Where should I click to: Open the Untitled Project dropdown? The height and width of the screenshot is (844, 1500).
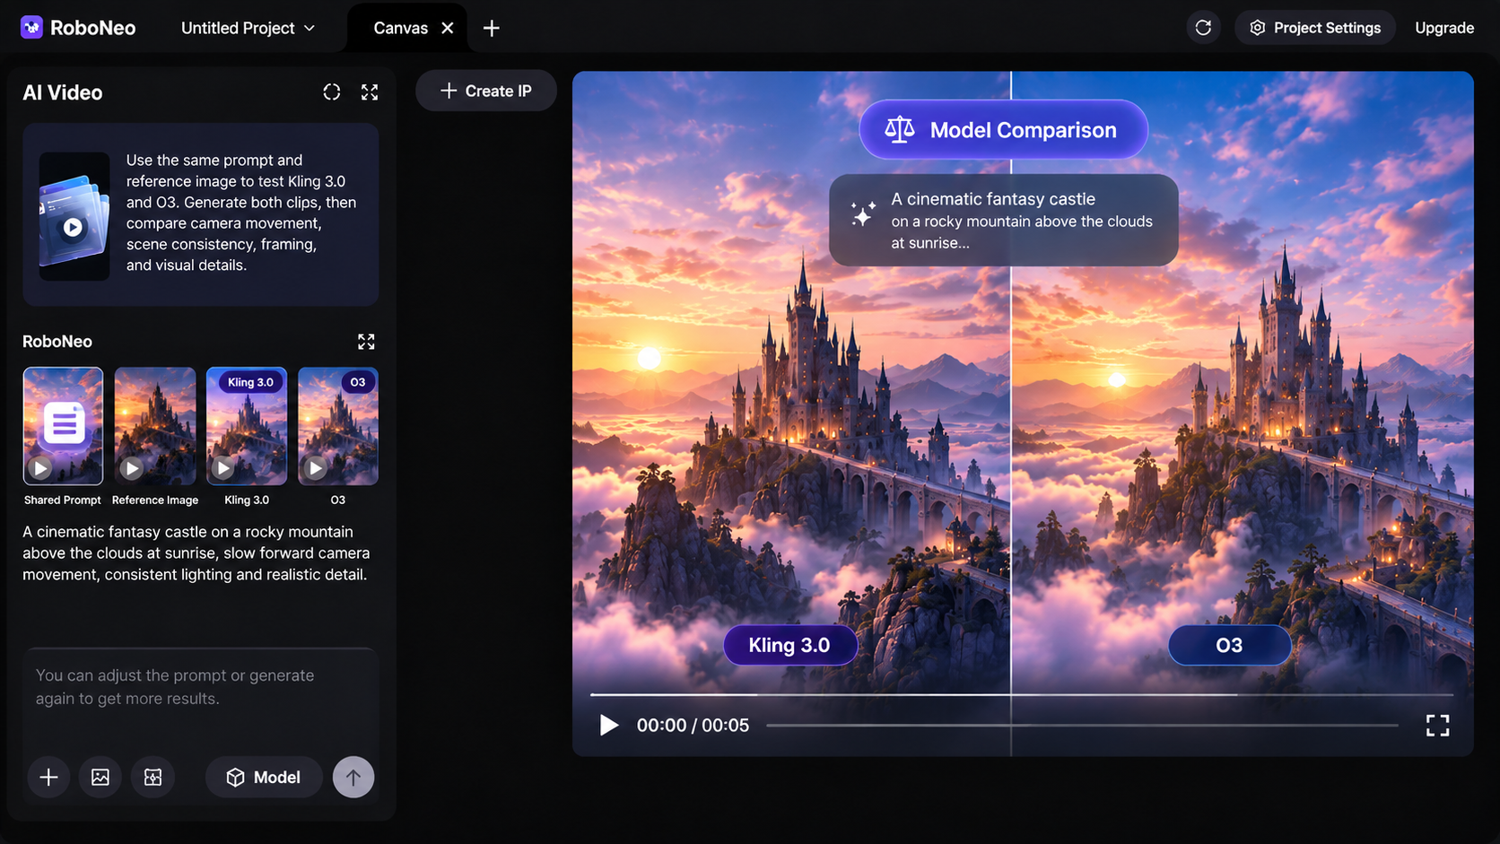point(248,28)
